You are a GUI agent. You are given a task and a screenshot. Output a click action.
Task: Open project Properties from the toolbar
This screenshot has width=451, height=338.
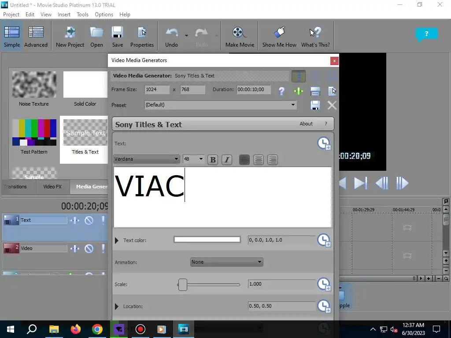click(142, 37)
